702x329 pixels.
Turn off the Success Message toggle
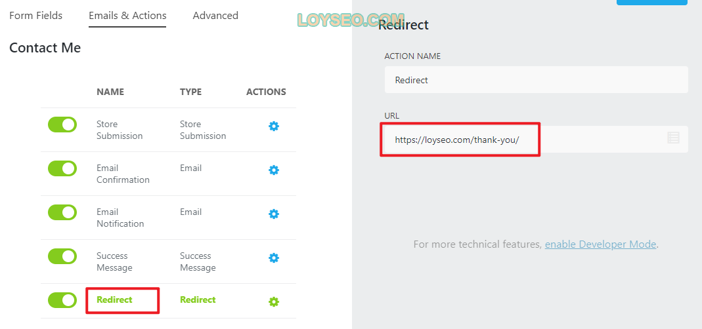[62, 256]
